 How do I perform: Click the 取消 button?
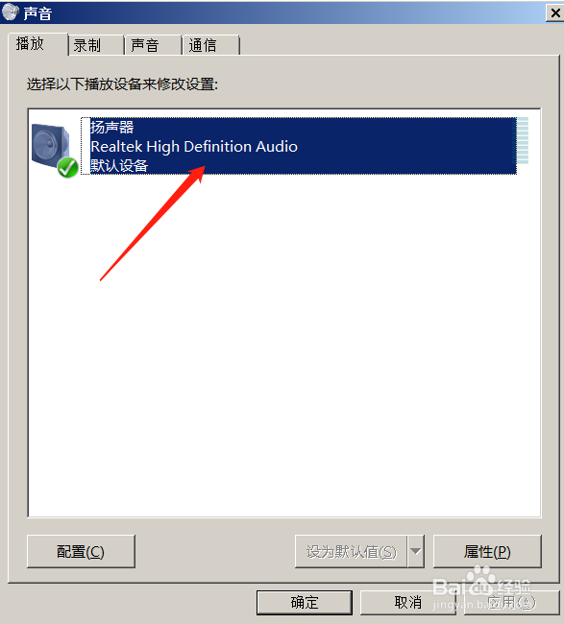pos(407,603)
